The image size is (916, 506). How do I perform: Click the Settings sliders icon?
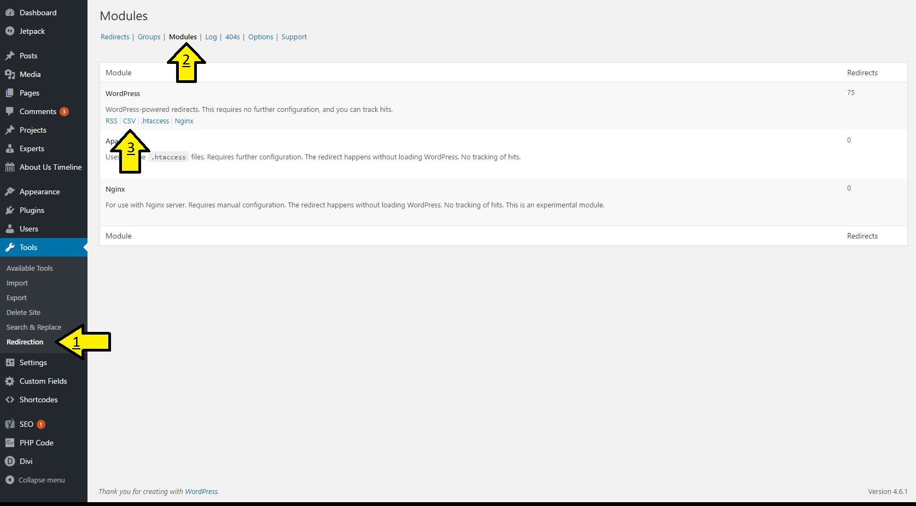pyautogui.click(x=10, y=362)
